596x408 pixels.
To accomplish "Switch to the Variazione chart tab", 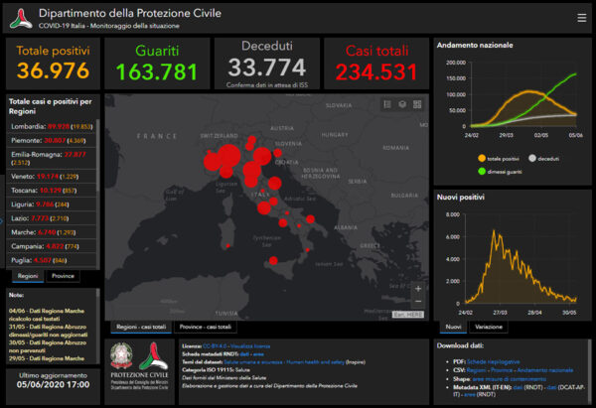I will click(488, 327).
